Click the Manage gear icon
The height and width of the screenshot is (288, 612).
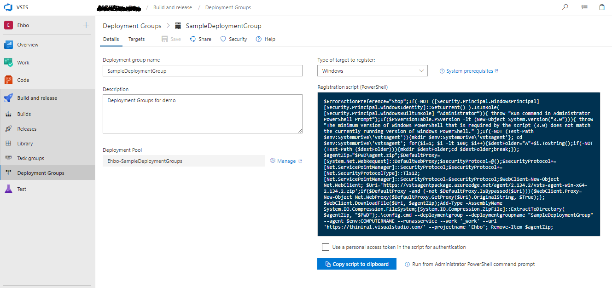273,161
